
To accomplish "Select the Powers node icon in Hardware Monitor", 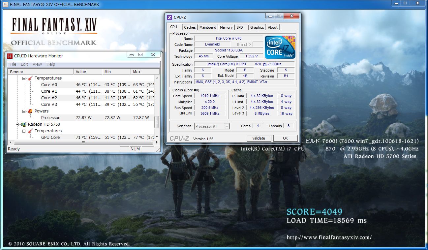I will coord(30,111).
